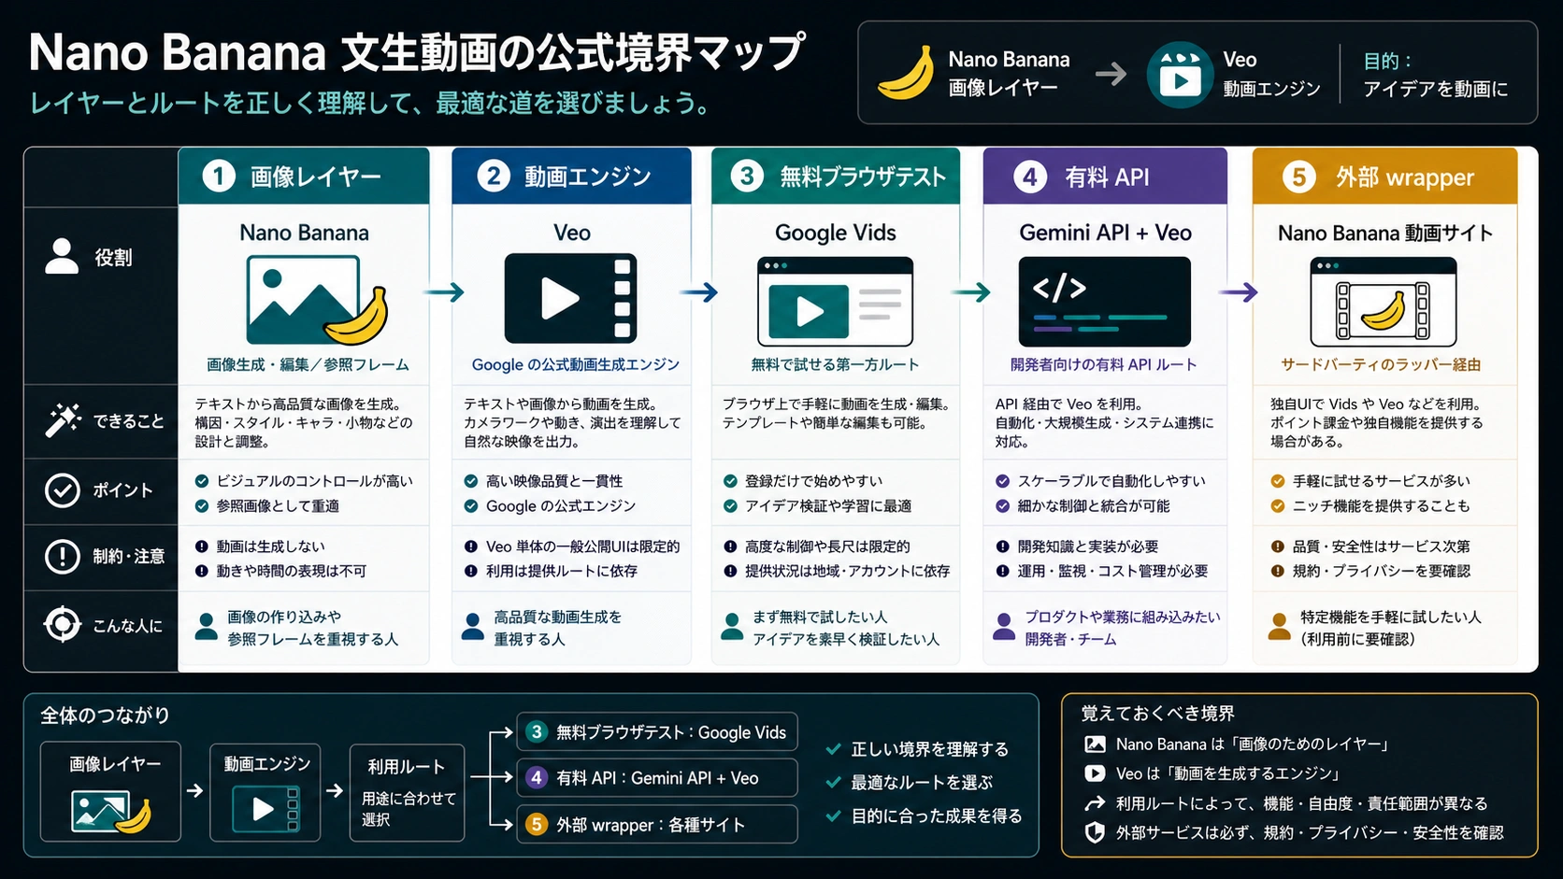Click the text 開発者向けの有料 API ルート
1563x879 pixels.
click(x=1103, y=365)
